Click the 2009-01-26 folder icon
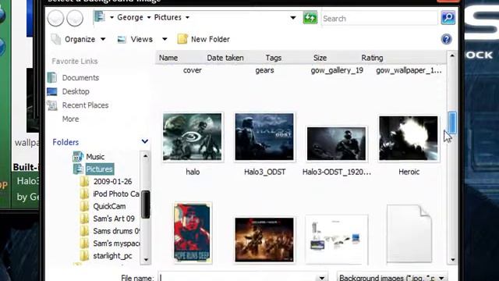Screen dimensions: 499x281 pos(84,181)
